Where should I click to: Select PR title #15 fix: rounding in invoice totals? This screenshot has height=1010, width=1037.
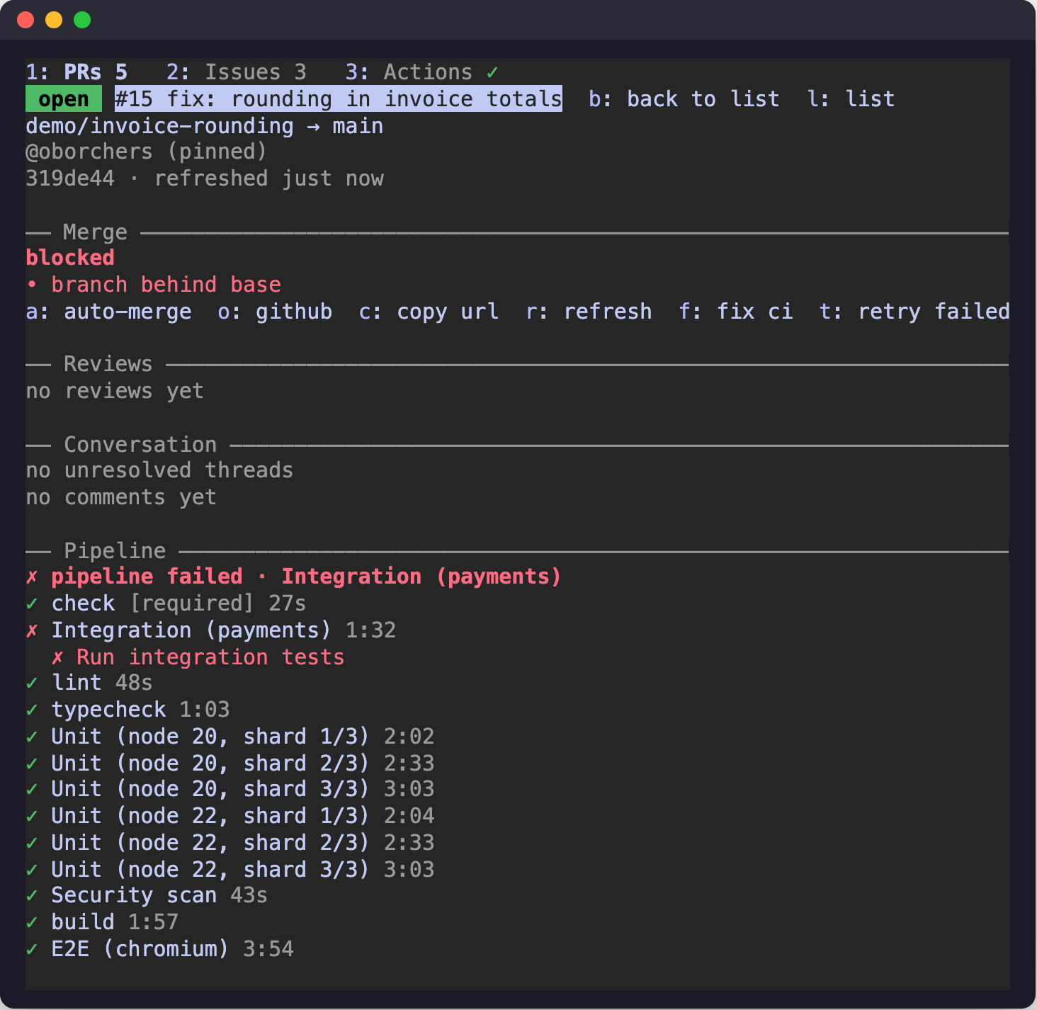pos(339,99)
